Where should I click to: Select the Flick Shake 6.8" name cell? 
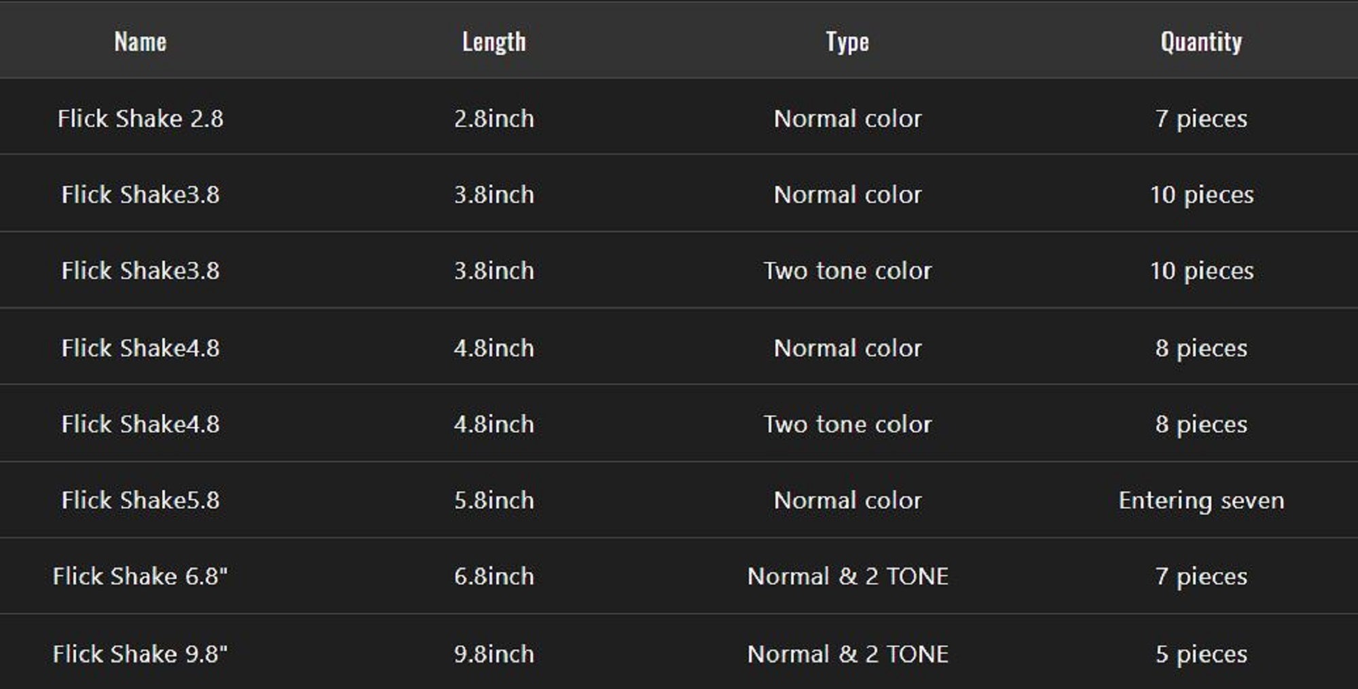[141, 576]
